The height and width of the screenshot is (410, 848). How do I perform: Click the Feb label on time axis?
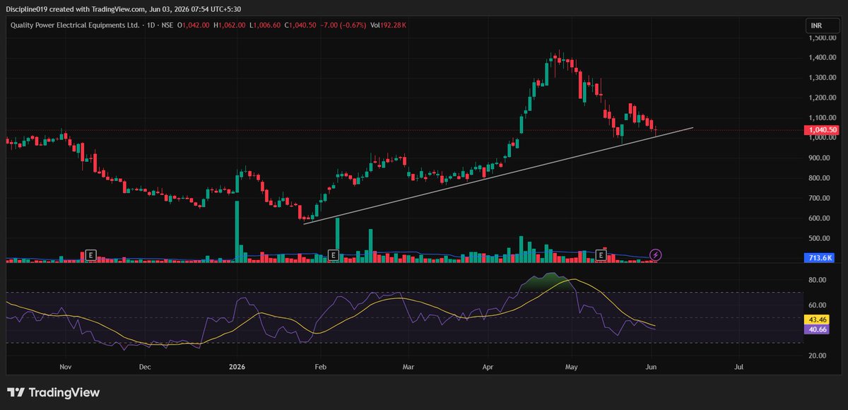[x=320, y=368]
